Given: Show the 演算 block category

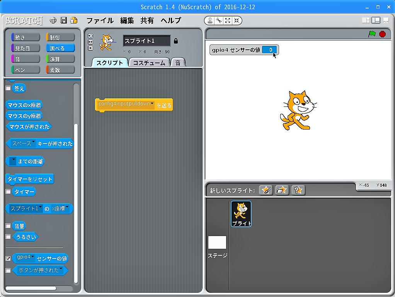Looking at the screenshot, I should tap(60, 59).
